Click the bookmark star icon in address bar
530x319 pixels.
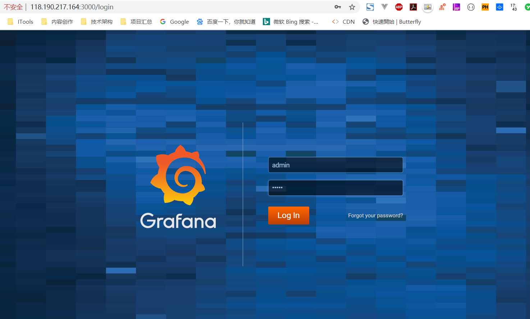tap(352, 7)
